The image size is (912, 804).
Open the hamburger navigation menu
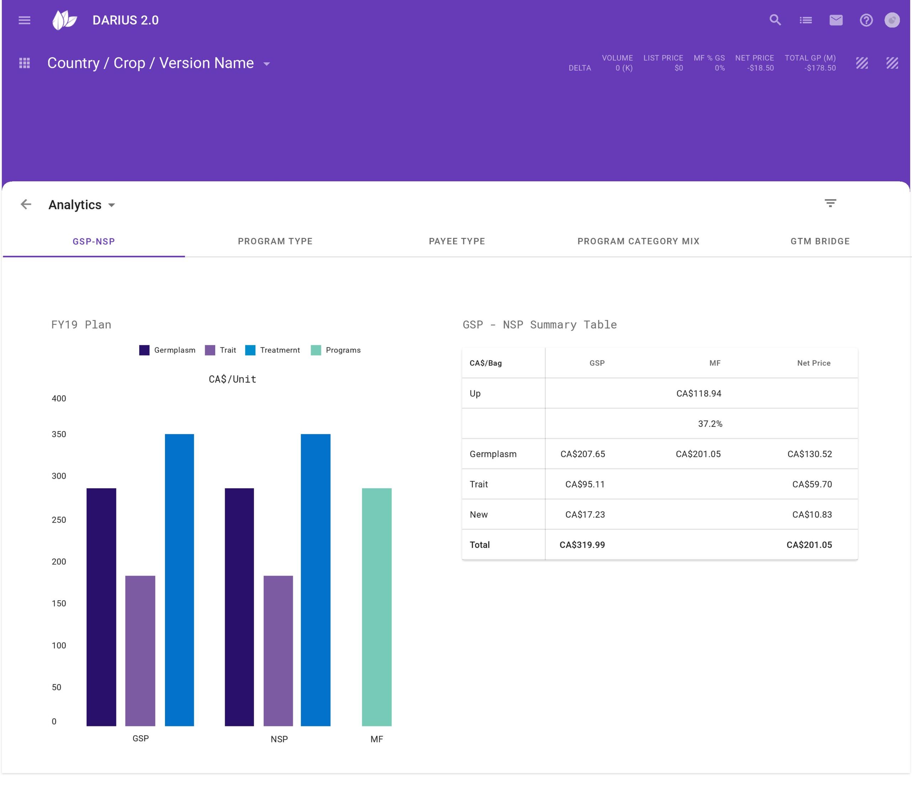click(24, 20)
